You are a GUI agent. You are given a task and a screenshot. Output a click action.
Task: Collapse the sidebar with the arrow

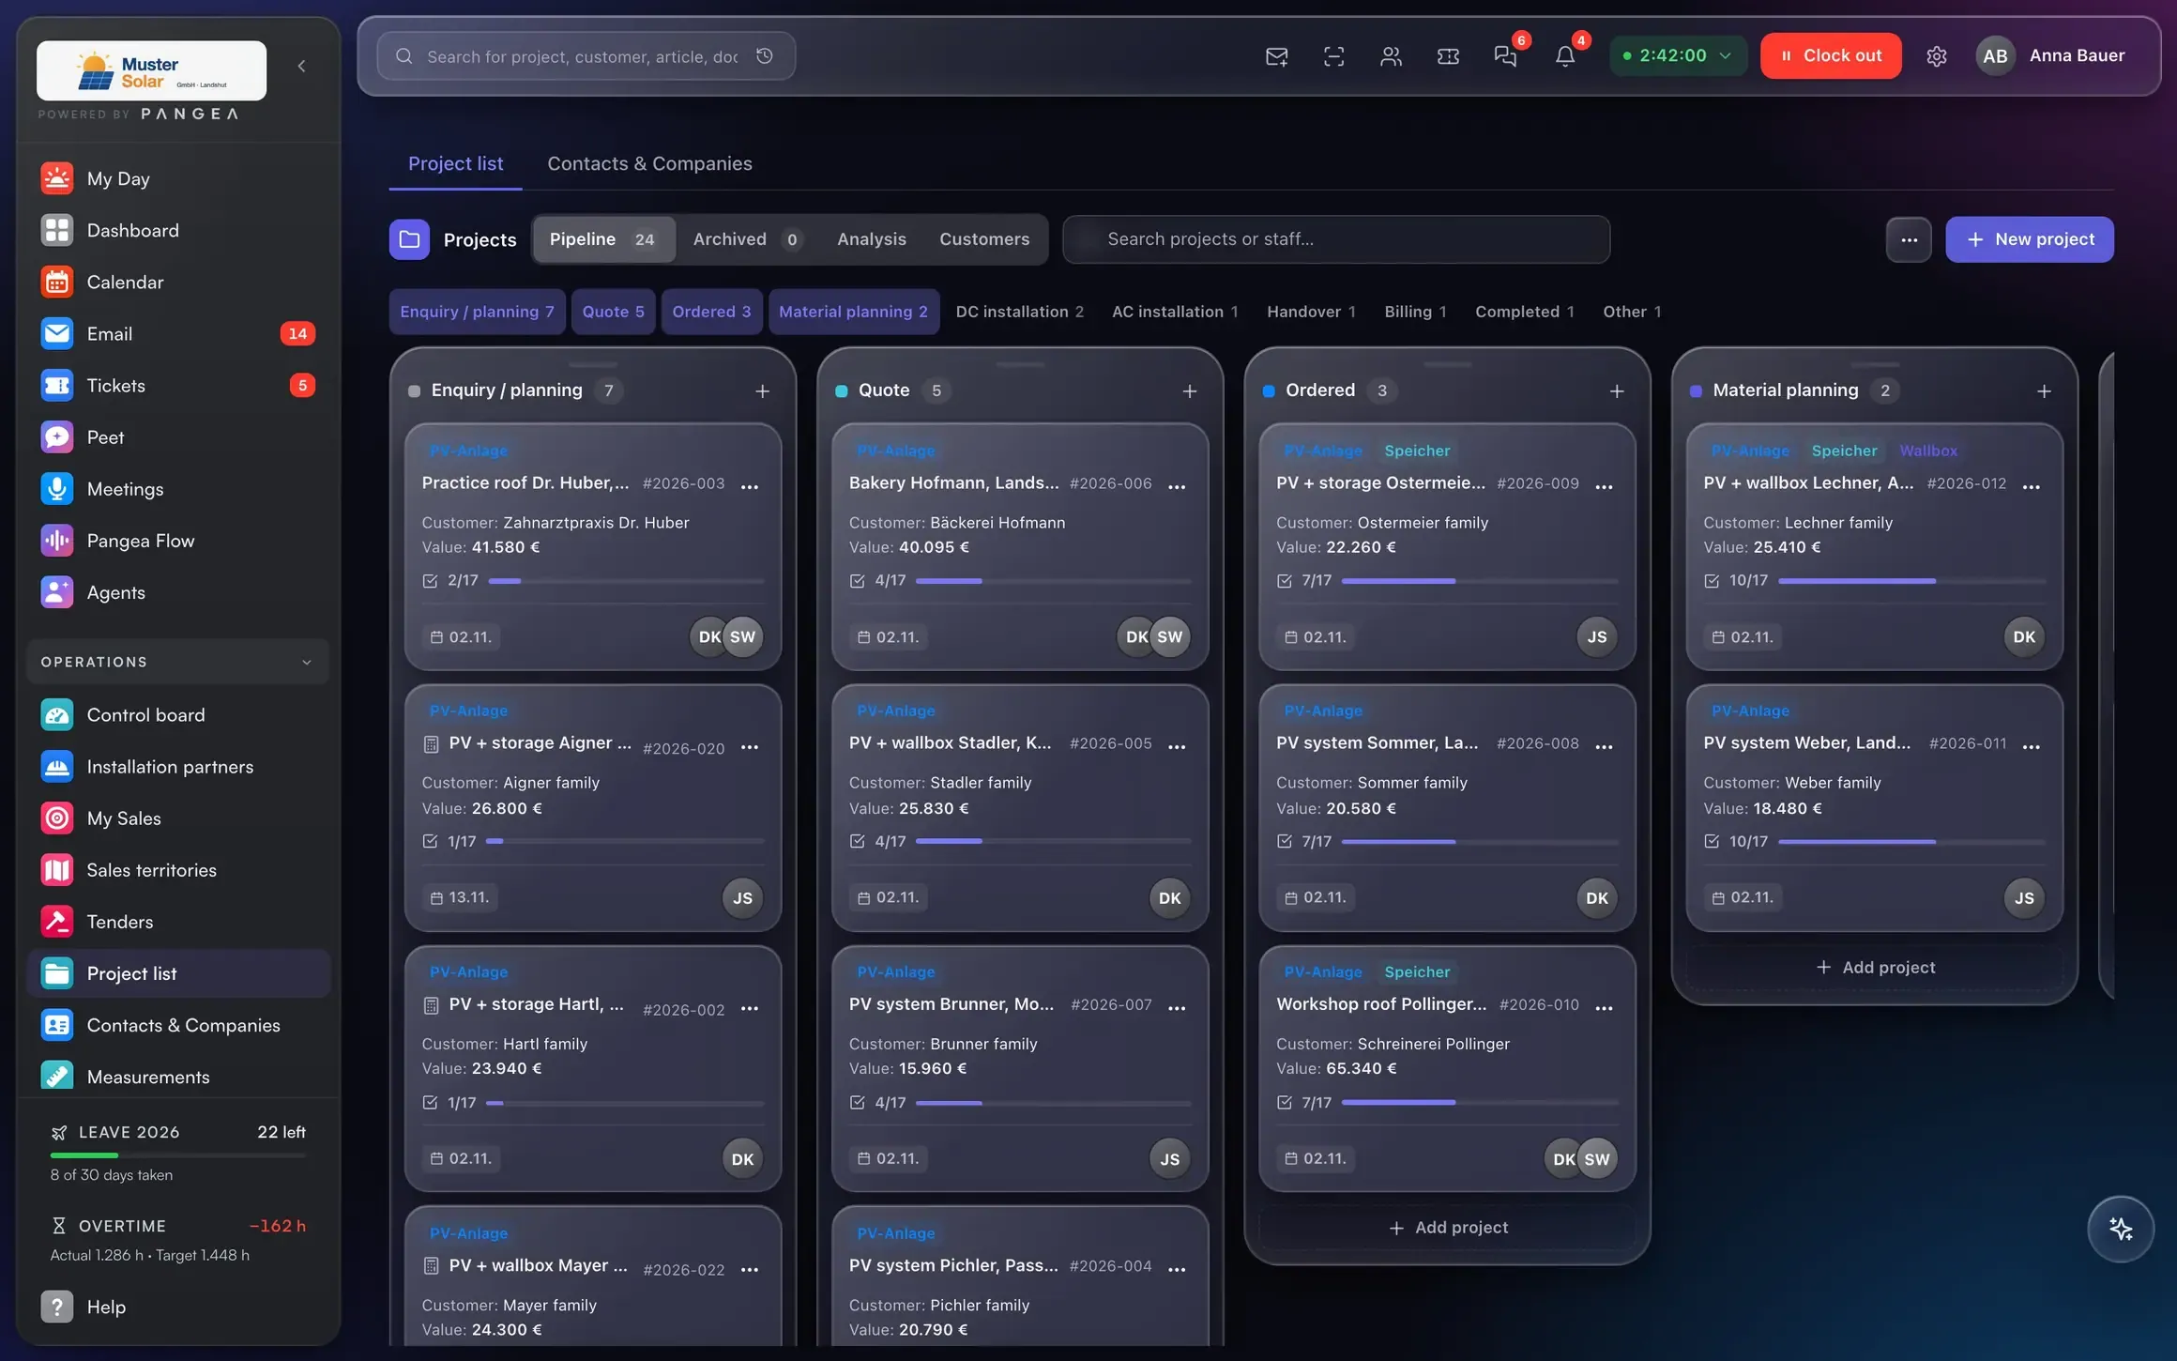click(x=301, y=66)
